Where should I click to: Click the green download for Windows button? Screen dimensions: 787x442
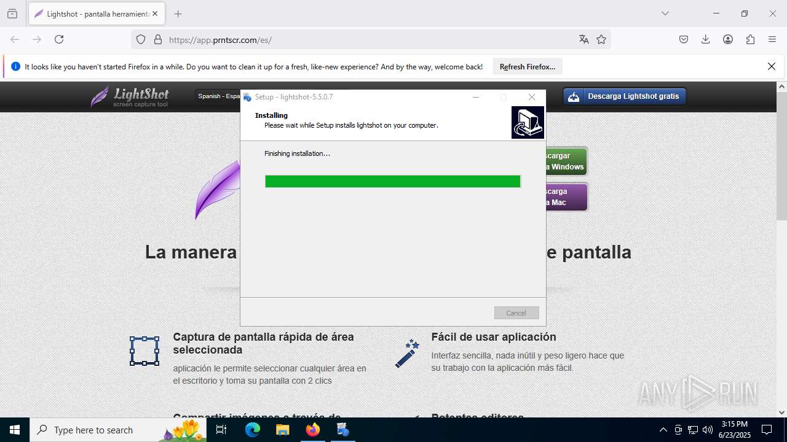[566, 161]
